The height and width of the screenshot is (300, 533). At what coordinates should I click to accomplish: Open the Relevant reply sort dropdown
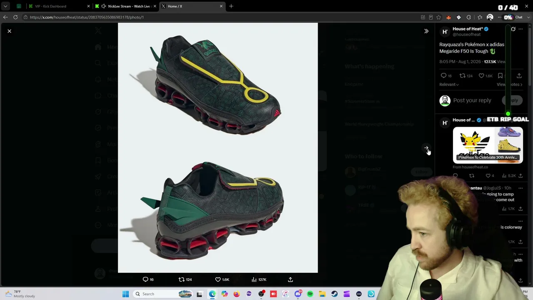(449, 85)
